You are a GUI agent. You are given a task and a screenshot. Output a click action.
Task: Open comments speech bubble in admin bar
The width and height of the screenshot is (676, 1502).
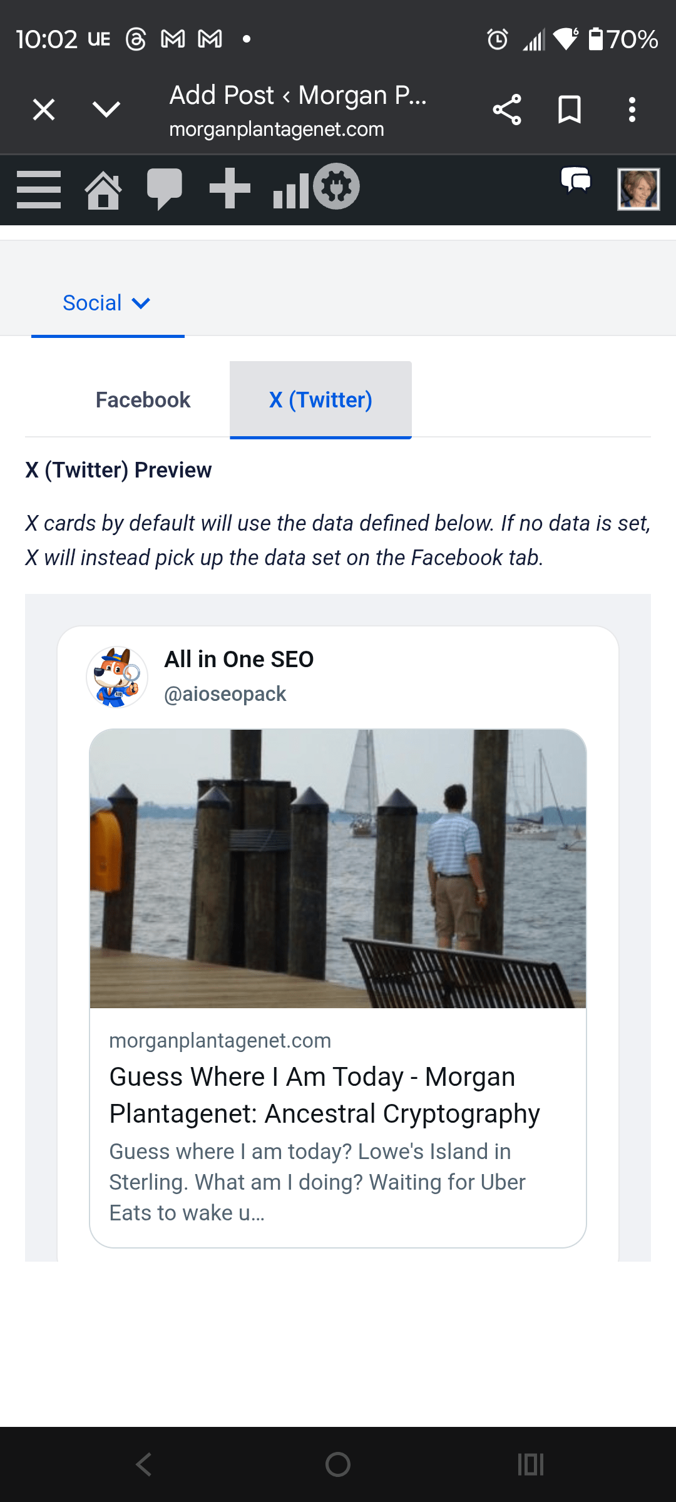pos(164,189)
